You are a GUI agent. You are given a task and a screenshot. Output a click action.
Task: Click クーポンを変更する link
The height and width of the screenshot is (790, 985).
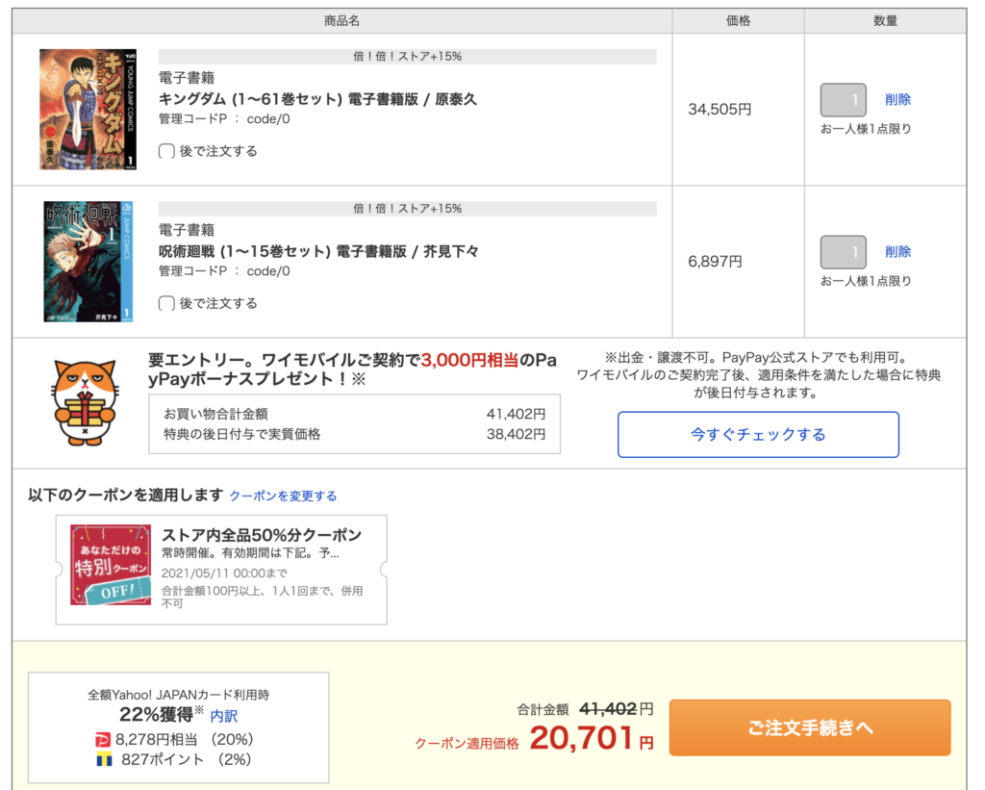(284, 496)
